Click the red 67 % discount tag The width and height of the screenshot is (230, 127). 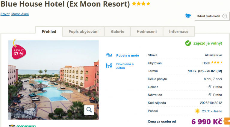click(18, 51)
